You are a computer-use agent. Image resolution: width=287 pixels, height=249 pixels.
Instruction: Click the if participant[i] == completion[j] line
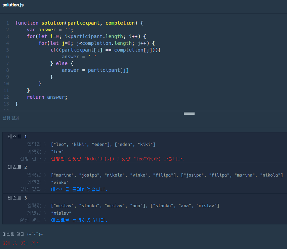pyautogui.click(x=106, y=50)
